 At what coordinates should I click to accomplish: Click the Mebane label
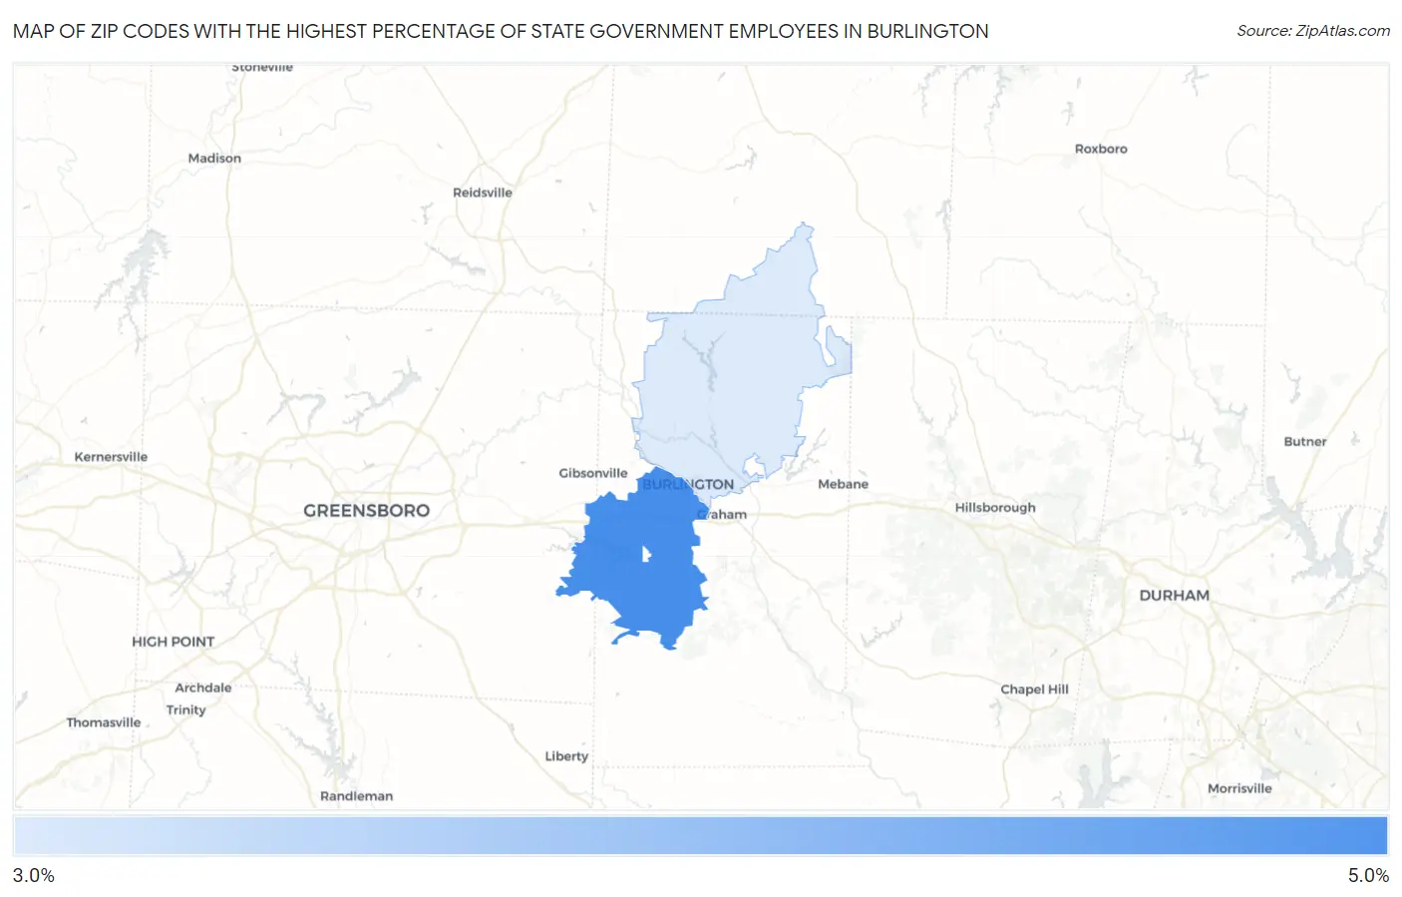point(843,484)
